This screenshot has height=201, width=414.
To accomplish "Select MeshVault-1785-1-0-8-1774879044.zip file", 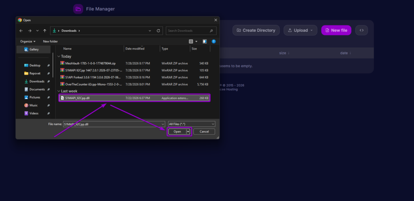I will pos(134,63).
